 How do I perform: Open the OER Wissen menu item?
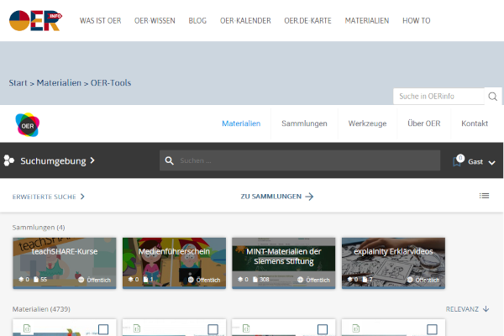pyautogui.click(x=155, y=20)
